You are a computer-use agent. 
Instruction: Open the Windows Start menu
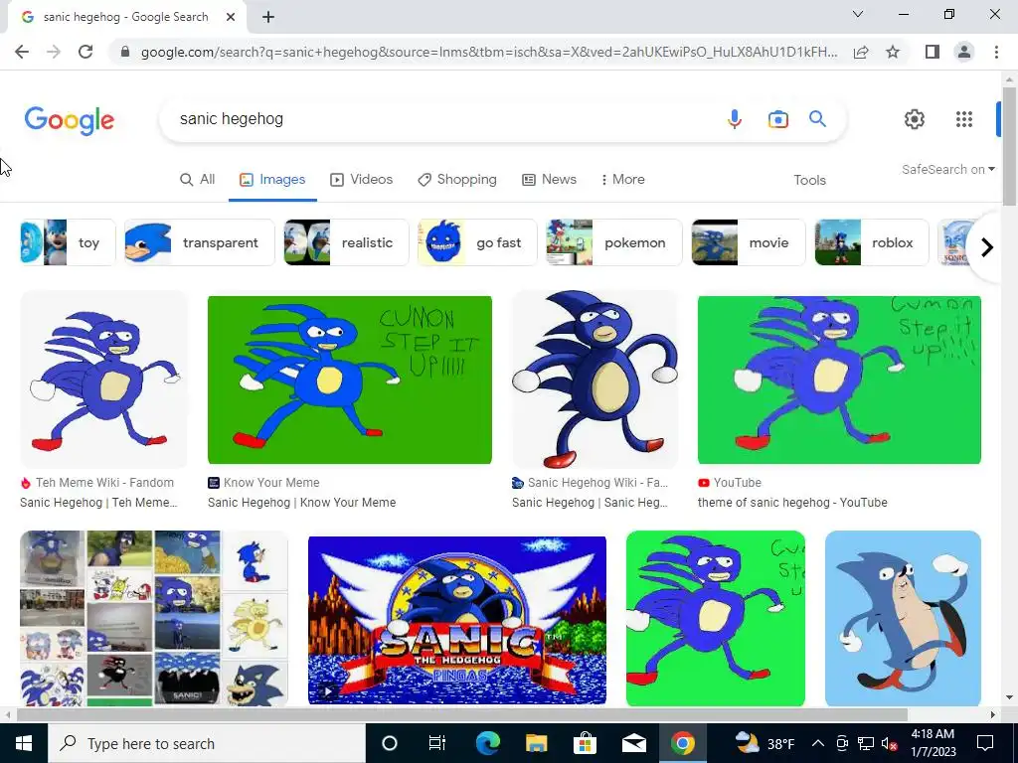pyautogui.click(x=24, y=743)
